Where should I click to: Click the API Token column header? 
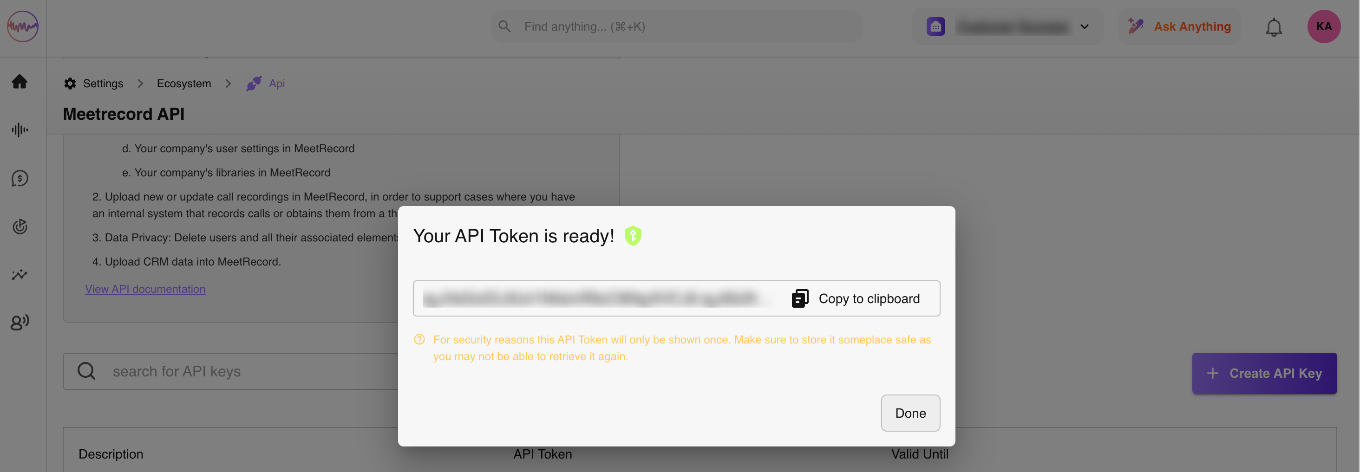tap(543, 454)
